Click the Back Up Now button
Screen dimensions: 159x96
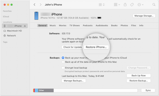pos(139,76)
